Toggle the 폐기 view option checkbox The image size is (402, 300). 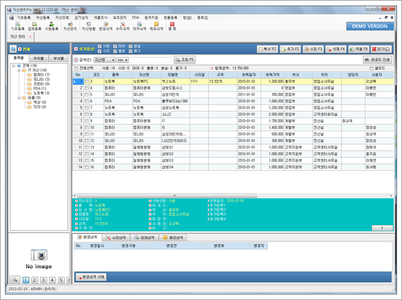click(130, 51)
